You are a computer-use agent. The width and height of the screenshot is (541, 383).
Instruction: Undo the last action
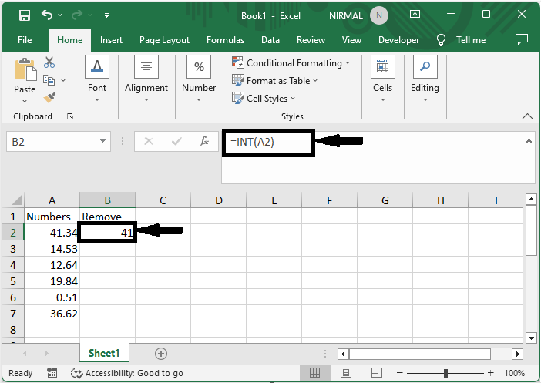coord(46,15)
